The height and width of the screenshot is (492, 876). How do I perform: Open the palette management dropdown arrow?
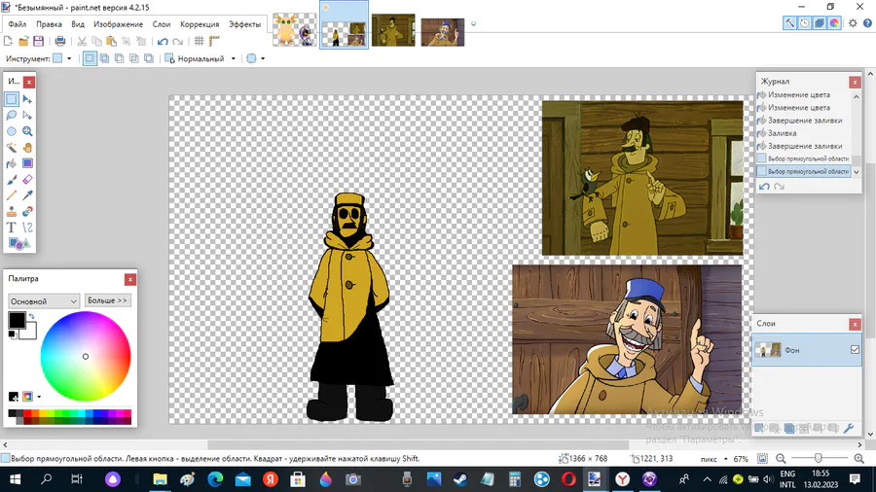(x=39, y=397)
